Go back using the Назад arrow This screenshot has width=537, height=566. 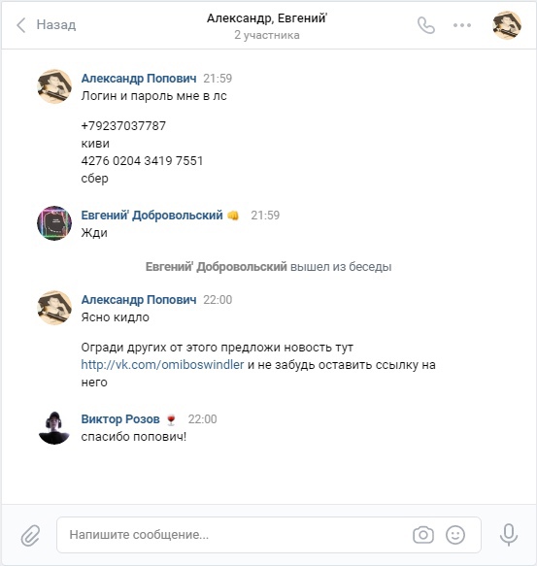pyautogui.click(x=21, y=25)
